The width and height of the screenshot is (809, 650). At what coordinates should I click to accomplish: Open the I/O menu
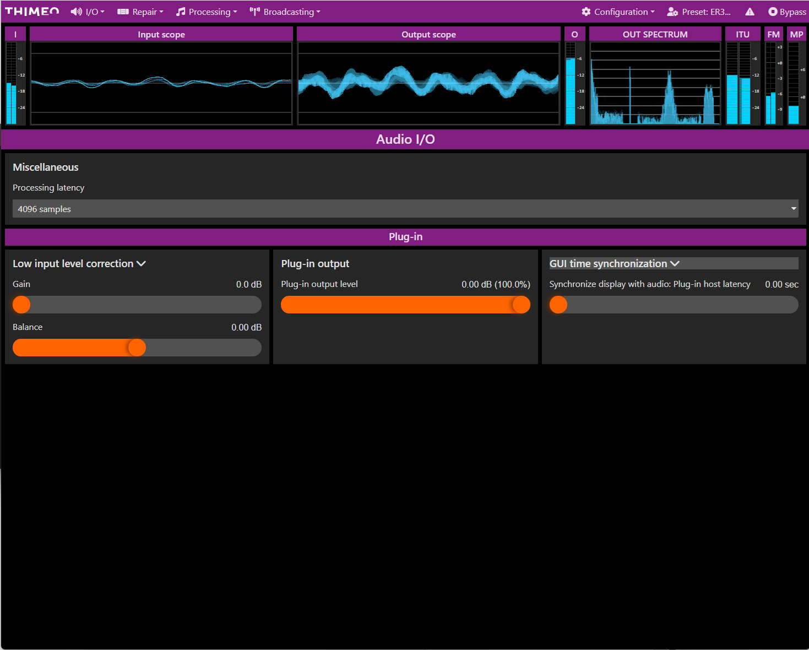point(88,12)
